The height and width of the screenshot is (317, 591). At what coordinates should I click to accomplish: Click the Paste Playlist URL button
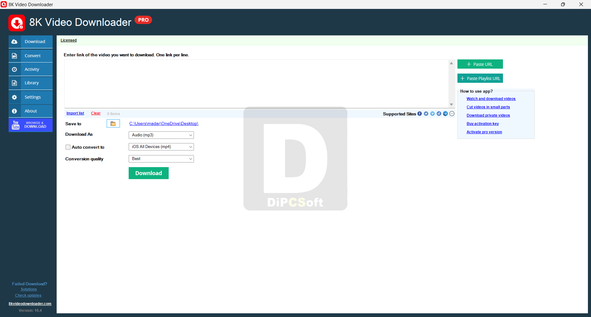[x=480, y=78]
